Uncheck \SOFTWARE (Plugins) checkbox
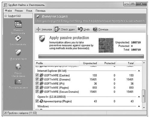The image size is (150, 117). coord(37,87)
